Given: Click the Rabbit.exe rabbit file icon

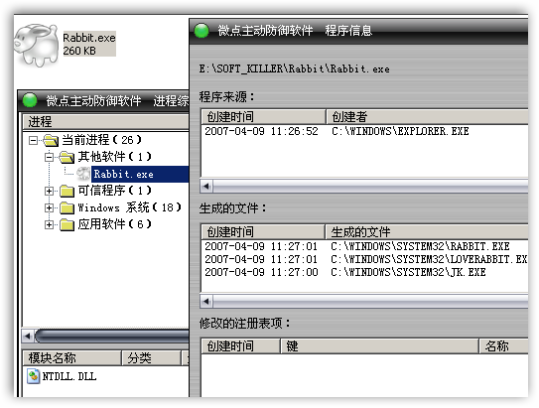Looking at the screenshot, I should (x=37, y=45).
